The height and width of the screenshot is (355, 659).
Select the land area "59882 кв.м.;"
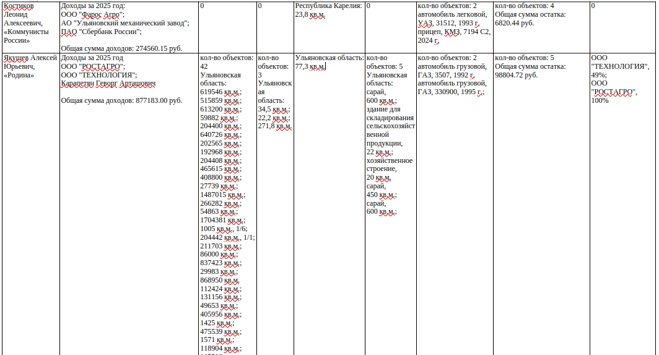[219, 118]
